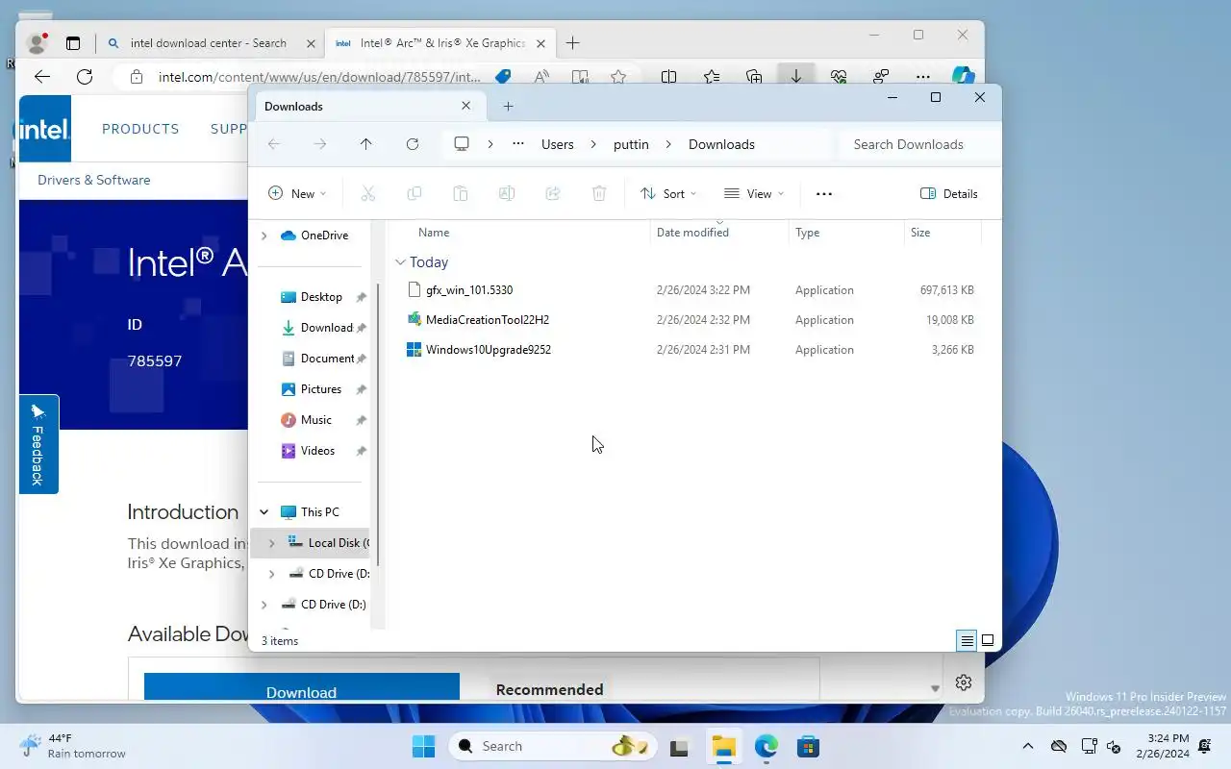Click Edge browser back arrow

click(41, 77)
